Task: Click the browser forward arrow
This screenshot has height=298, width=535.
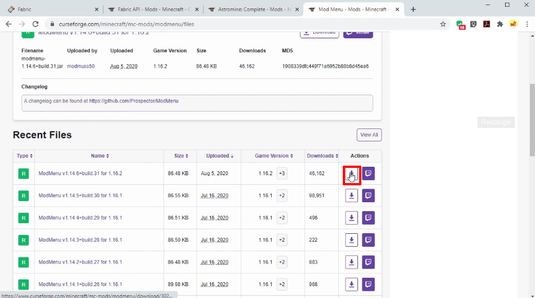Action: pos(22,24)
